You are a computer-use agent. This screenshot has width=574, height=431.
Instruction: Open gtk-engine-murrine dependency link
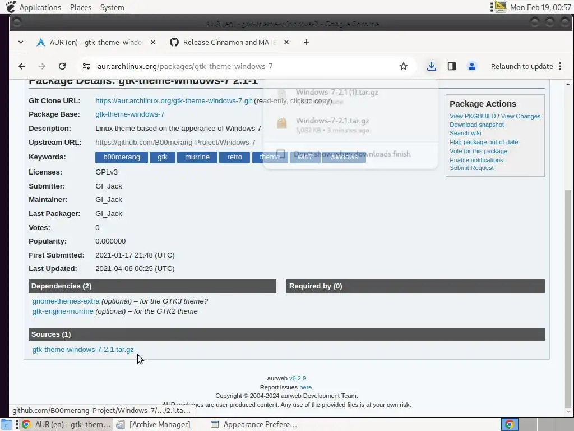pyautogui.click(x=63, y=311)
